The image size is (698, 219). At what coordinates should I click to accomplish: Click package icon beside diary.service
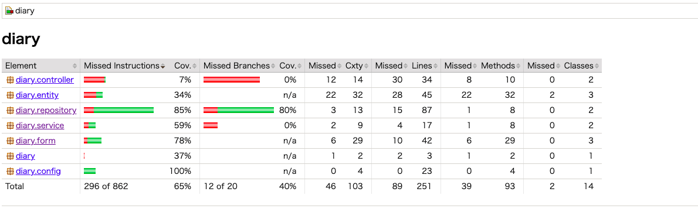coord(10,126)
